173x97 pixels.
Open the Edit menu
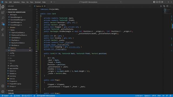pyautogui.click(x=10, y=2)
